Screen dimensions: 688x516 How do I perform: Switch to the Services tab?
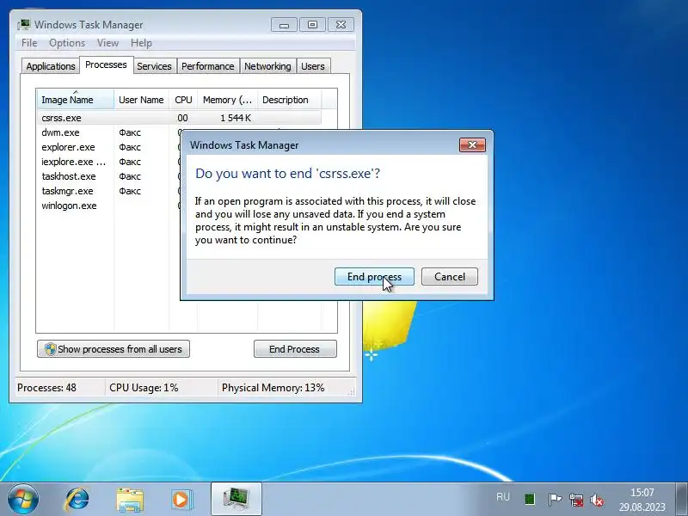click(x=154, y=66)
